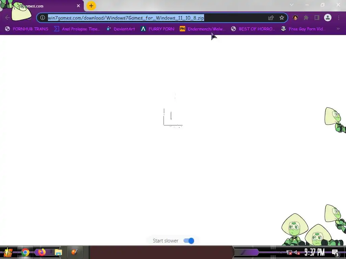Open the Chrome three-dot menu
346x259 pixels.
[x=339, y=18]
